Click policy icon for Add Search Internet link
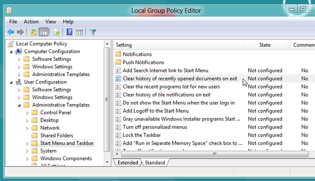Viewport: 315px width, 181px height. (118, 70)
